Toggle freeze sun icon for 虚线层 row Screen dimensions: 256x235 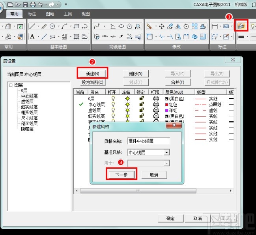(127, 110)
